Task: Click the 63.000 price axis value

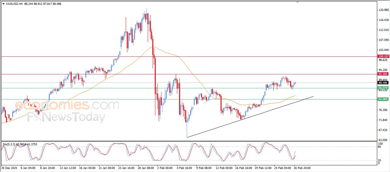Action: tap(383, 140)
